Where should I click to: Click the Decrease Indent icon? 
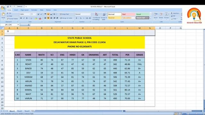click(54, 18)
